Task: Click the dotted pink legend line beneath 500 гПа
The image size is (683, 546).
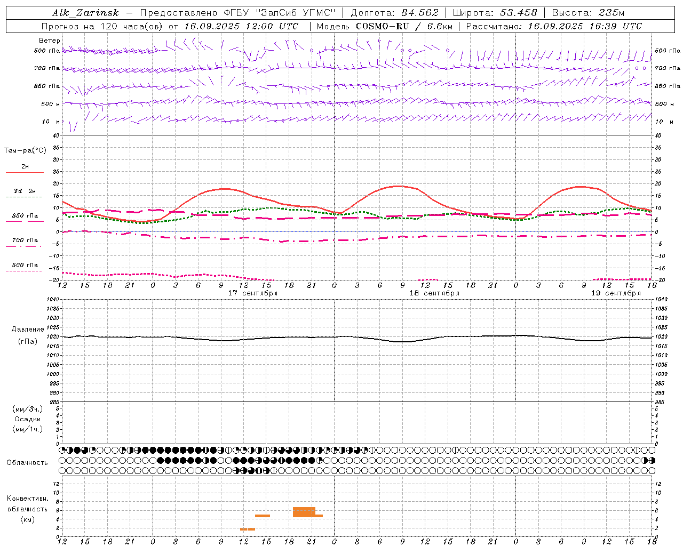Action: tap(23, 271)
